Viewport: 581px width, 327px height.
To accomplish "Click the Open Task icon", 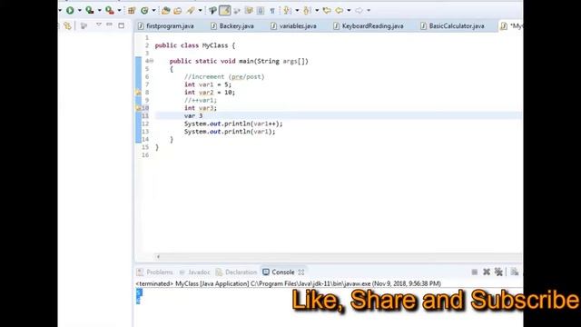I will (x=178, y=10).
